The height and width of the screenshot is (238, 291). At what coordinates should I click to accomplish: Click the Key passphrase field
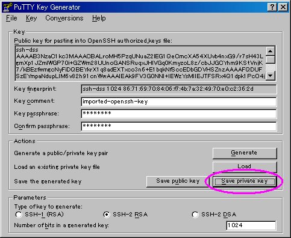[179, 114]
